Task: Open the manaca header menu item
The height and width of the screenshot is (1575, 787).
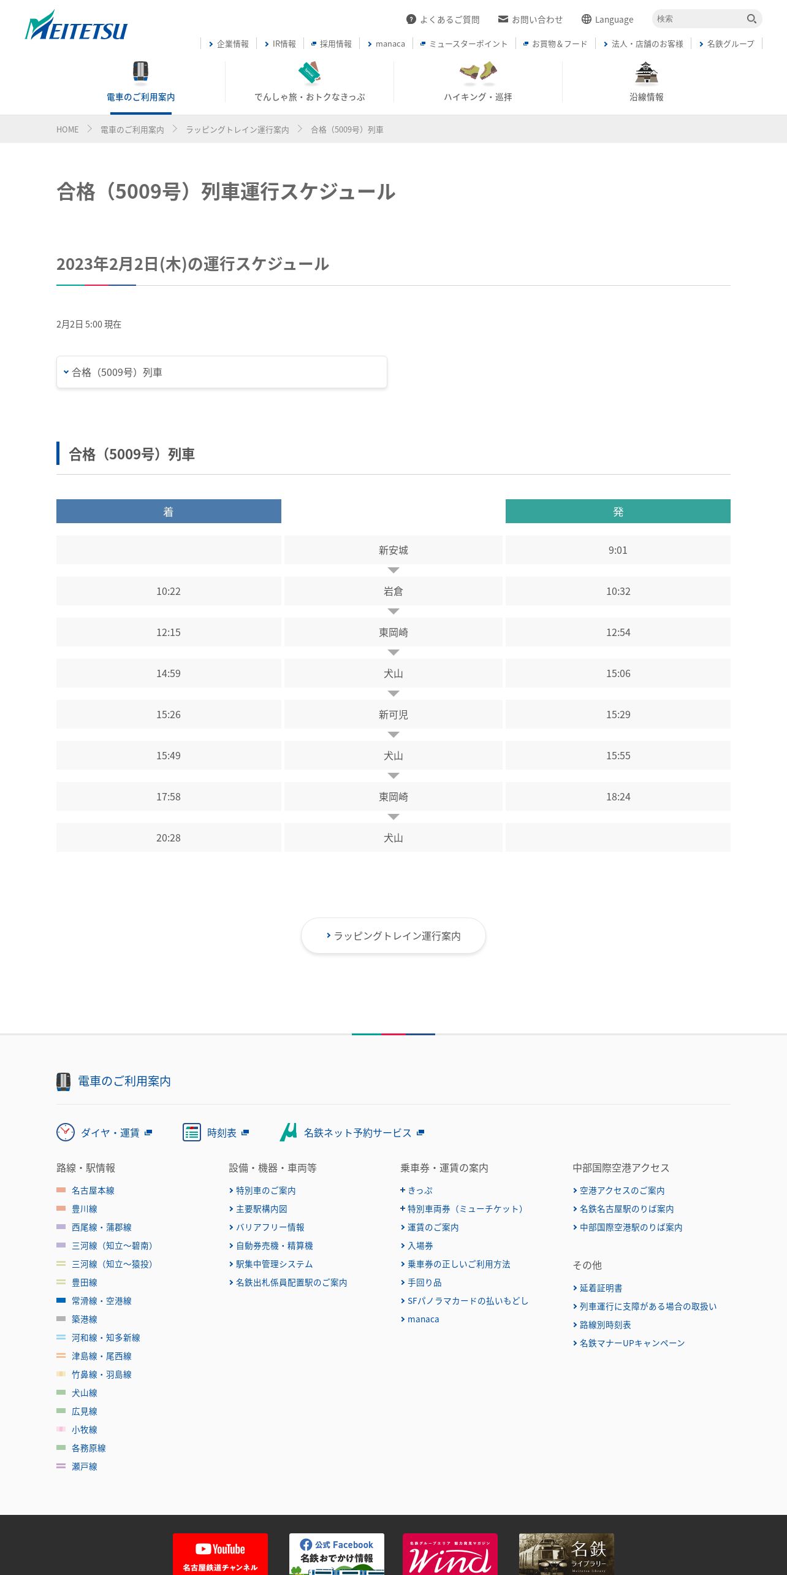Action: click(x=386, y=44)
